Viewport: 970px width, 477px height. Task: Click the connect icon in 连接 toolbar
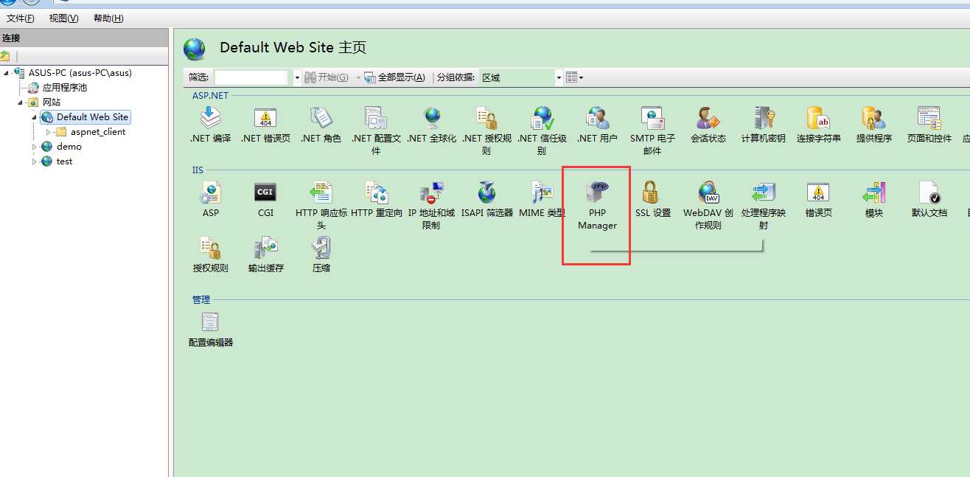pyautogui.click(x=5, y=56)
